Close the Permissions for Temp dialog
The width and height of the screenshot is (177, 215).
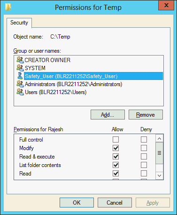166,5
